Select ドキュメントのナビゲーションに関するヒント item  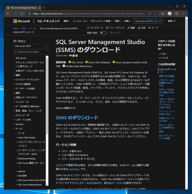tap(29, 64)
